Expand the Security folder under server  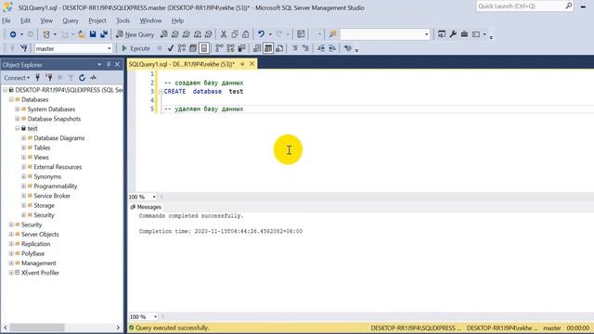pos(11,225)
